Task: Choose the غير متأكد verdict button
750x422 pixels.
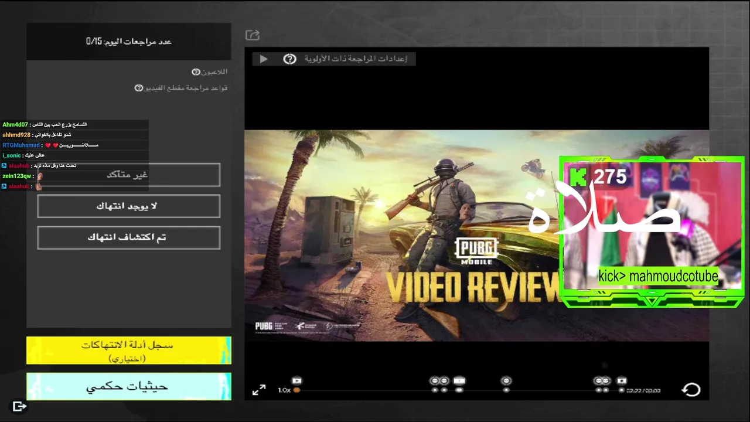Action: click(129, 175)
